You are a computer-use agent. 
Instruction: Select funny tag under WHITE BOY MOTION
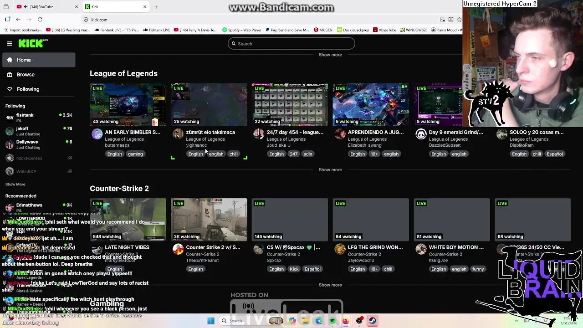(478, 269)
